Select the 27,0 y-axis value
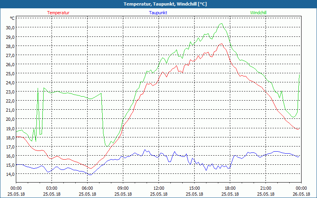The image size is (317, 198). (10, 55)
